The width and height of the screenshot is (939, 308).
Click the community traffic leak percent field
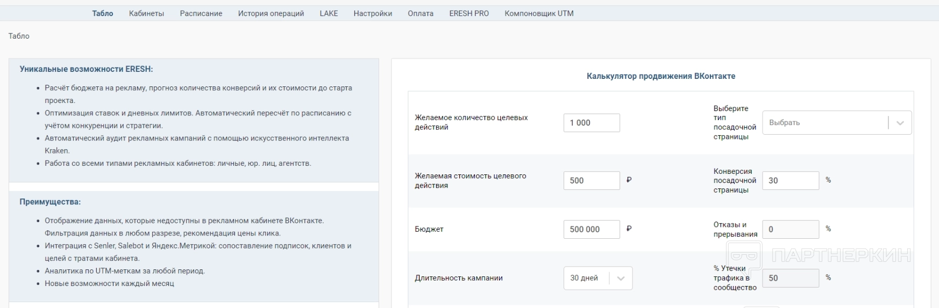pyautogui.click(x=791, y=278)
